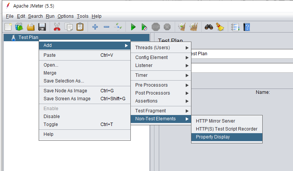Expand the Assertions submenu
The image size is (293, 171).
tap(161, 101)
